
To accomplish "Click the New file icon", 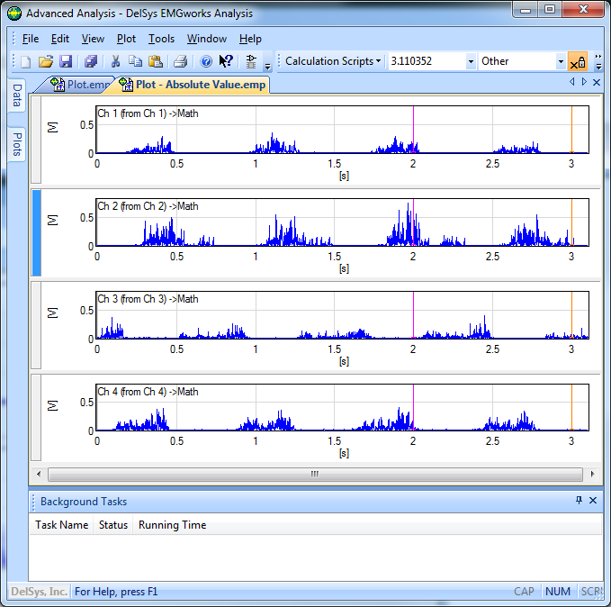I will coord(26,62).
